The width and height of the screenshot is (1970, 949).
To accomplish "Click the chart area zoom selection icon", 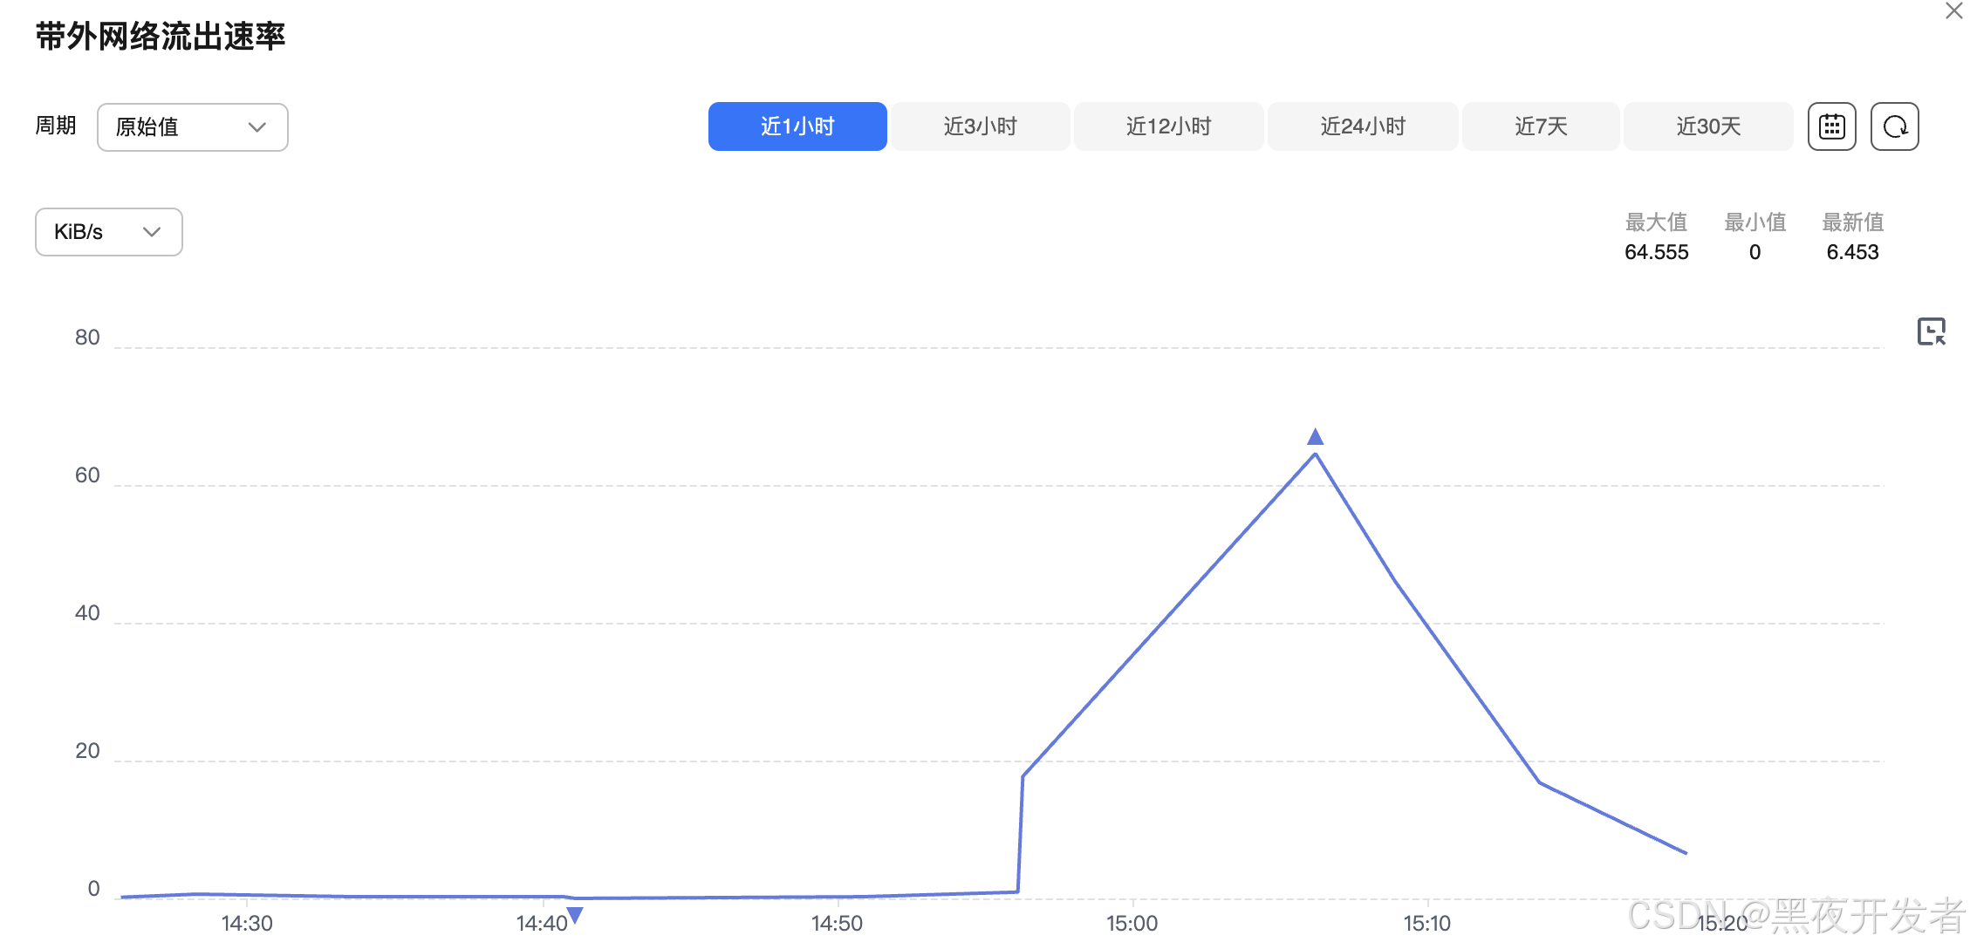I will click(x=1931, y=331).
